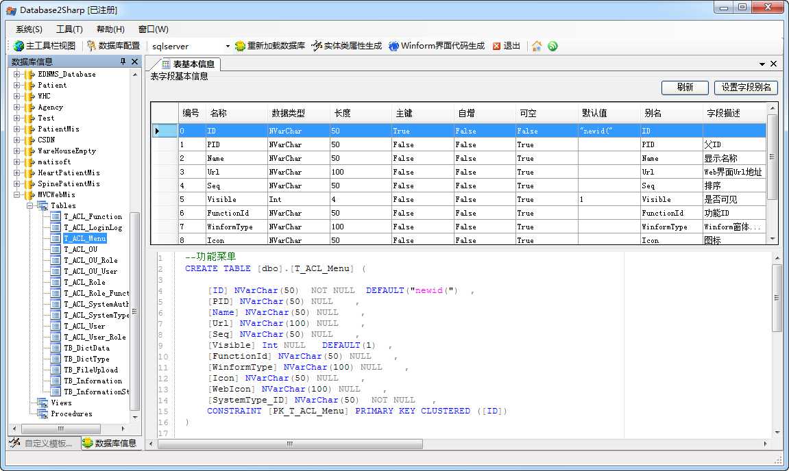Click the SQL editor horizontal scrollbar
The width and height of the screenshot is (789, 471).
click(x=457, y=444)
